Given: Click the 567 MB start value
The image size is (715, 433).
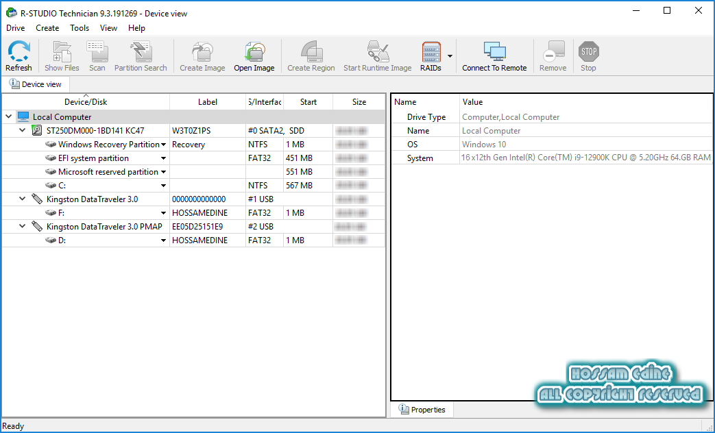Looking at the screenshot, I should pos(299,186).
